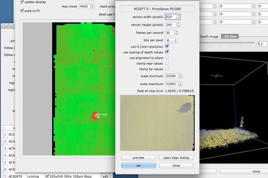The height and width of the screenshot is (178, 268).
Task: Tick the clamp far values checkbox
Action: pos(167,69)
